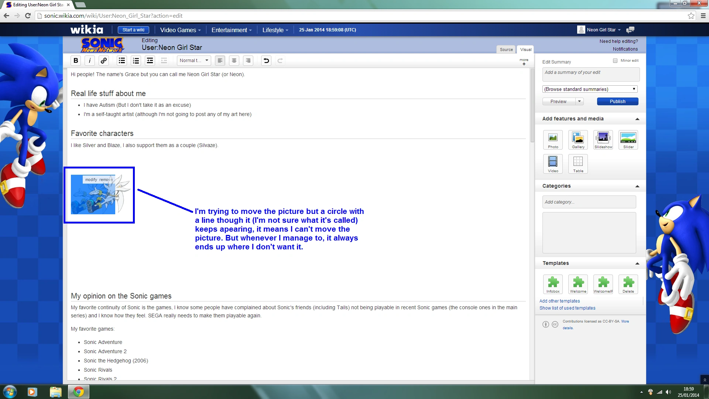Viewport: 709px width, 399px height.
Task: Insert a Slideshow from media panel
Action: (603, 140)
